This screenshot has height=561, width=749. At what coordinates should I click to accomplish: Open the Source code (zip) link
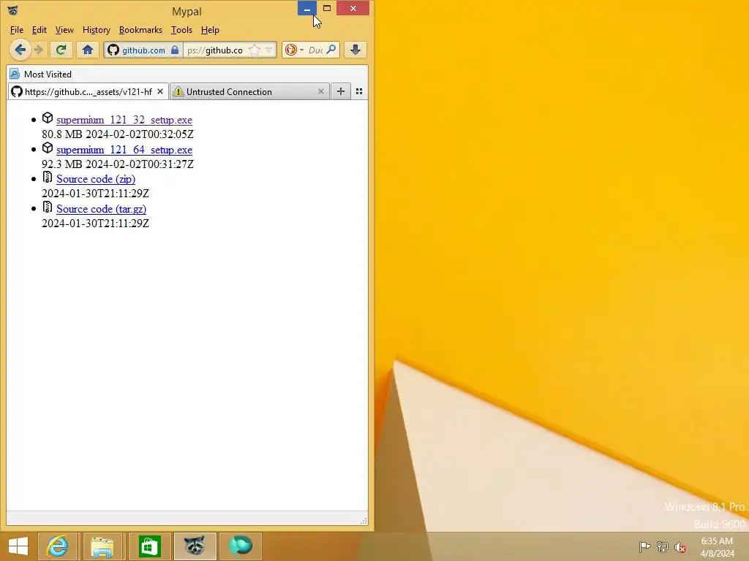coord(96,180)
